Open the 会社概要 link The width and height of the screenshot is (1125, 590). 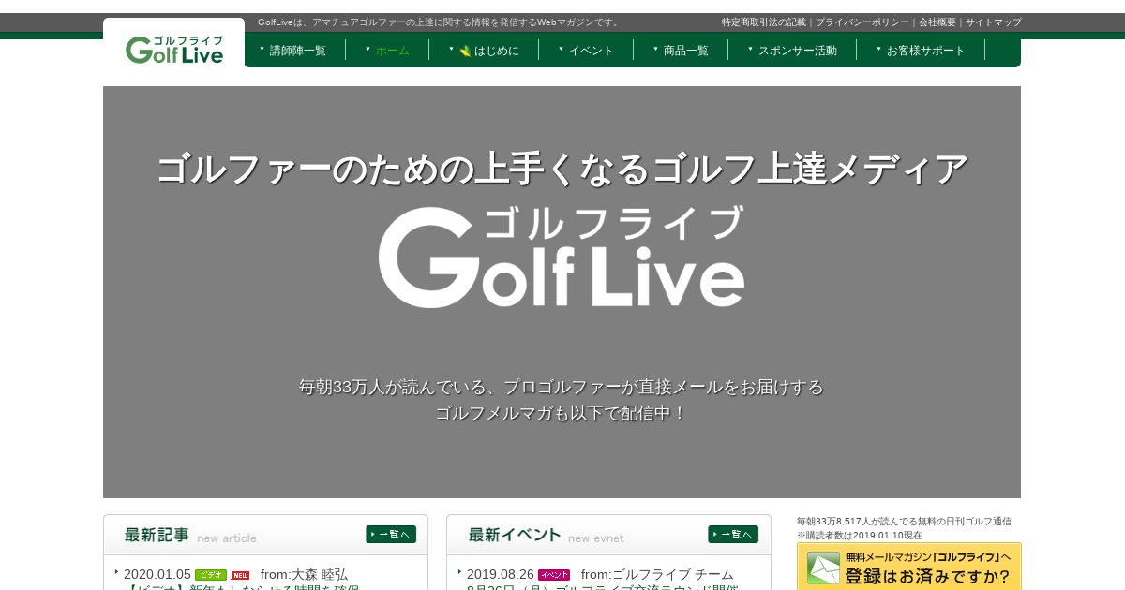coord(937,22)
